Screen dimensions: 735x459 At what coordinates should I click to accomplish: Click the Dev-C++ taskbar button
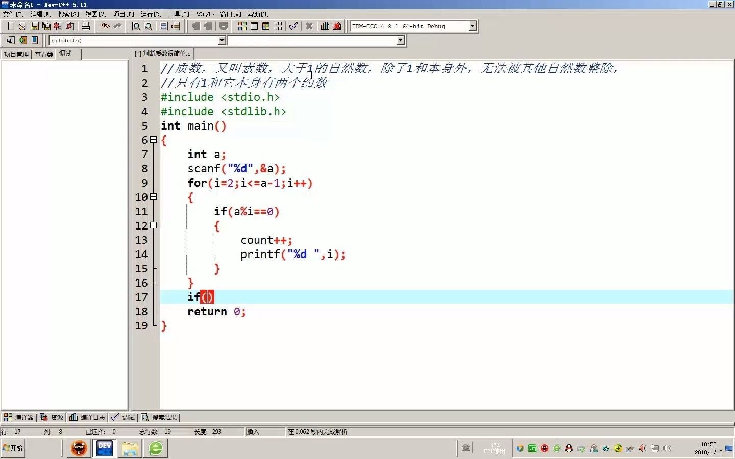[x=105, y=448]
